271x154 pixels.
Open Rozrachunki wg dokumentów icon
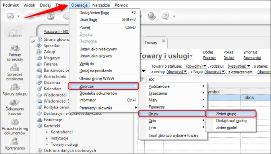15,122
